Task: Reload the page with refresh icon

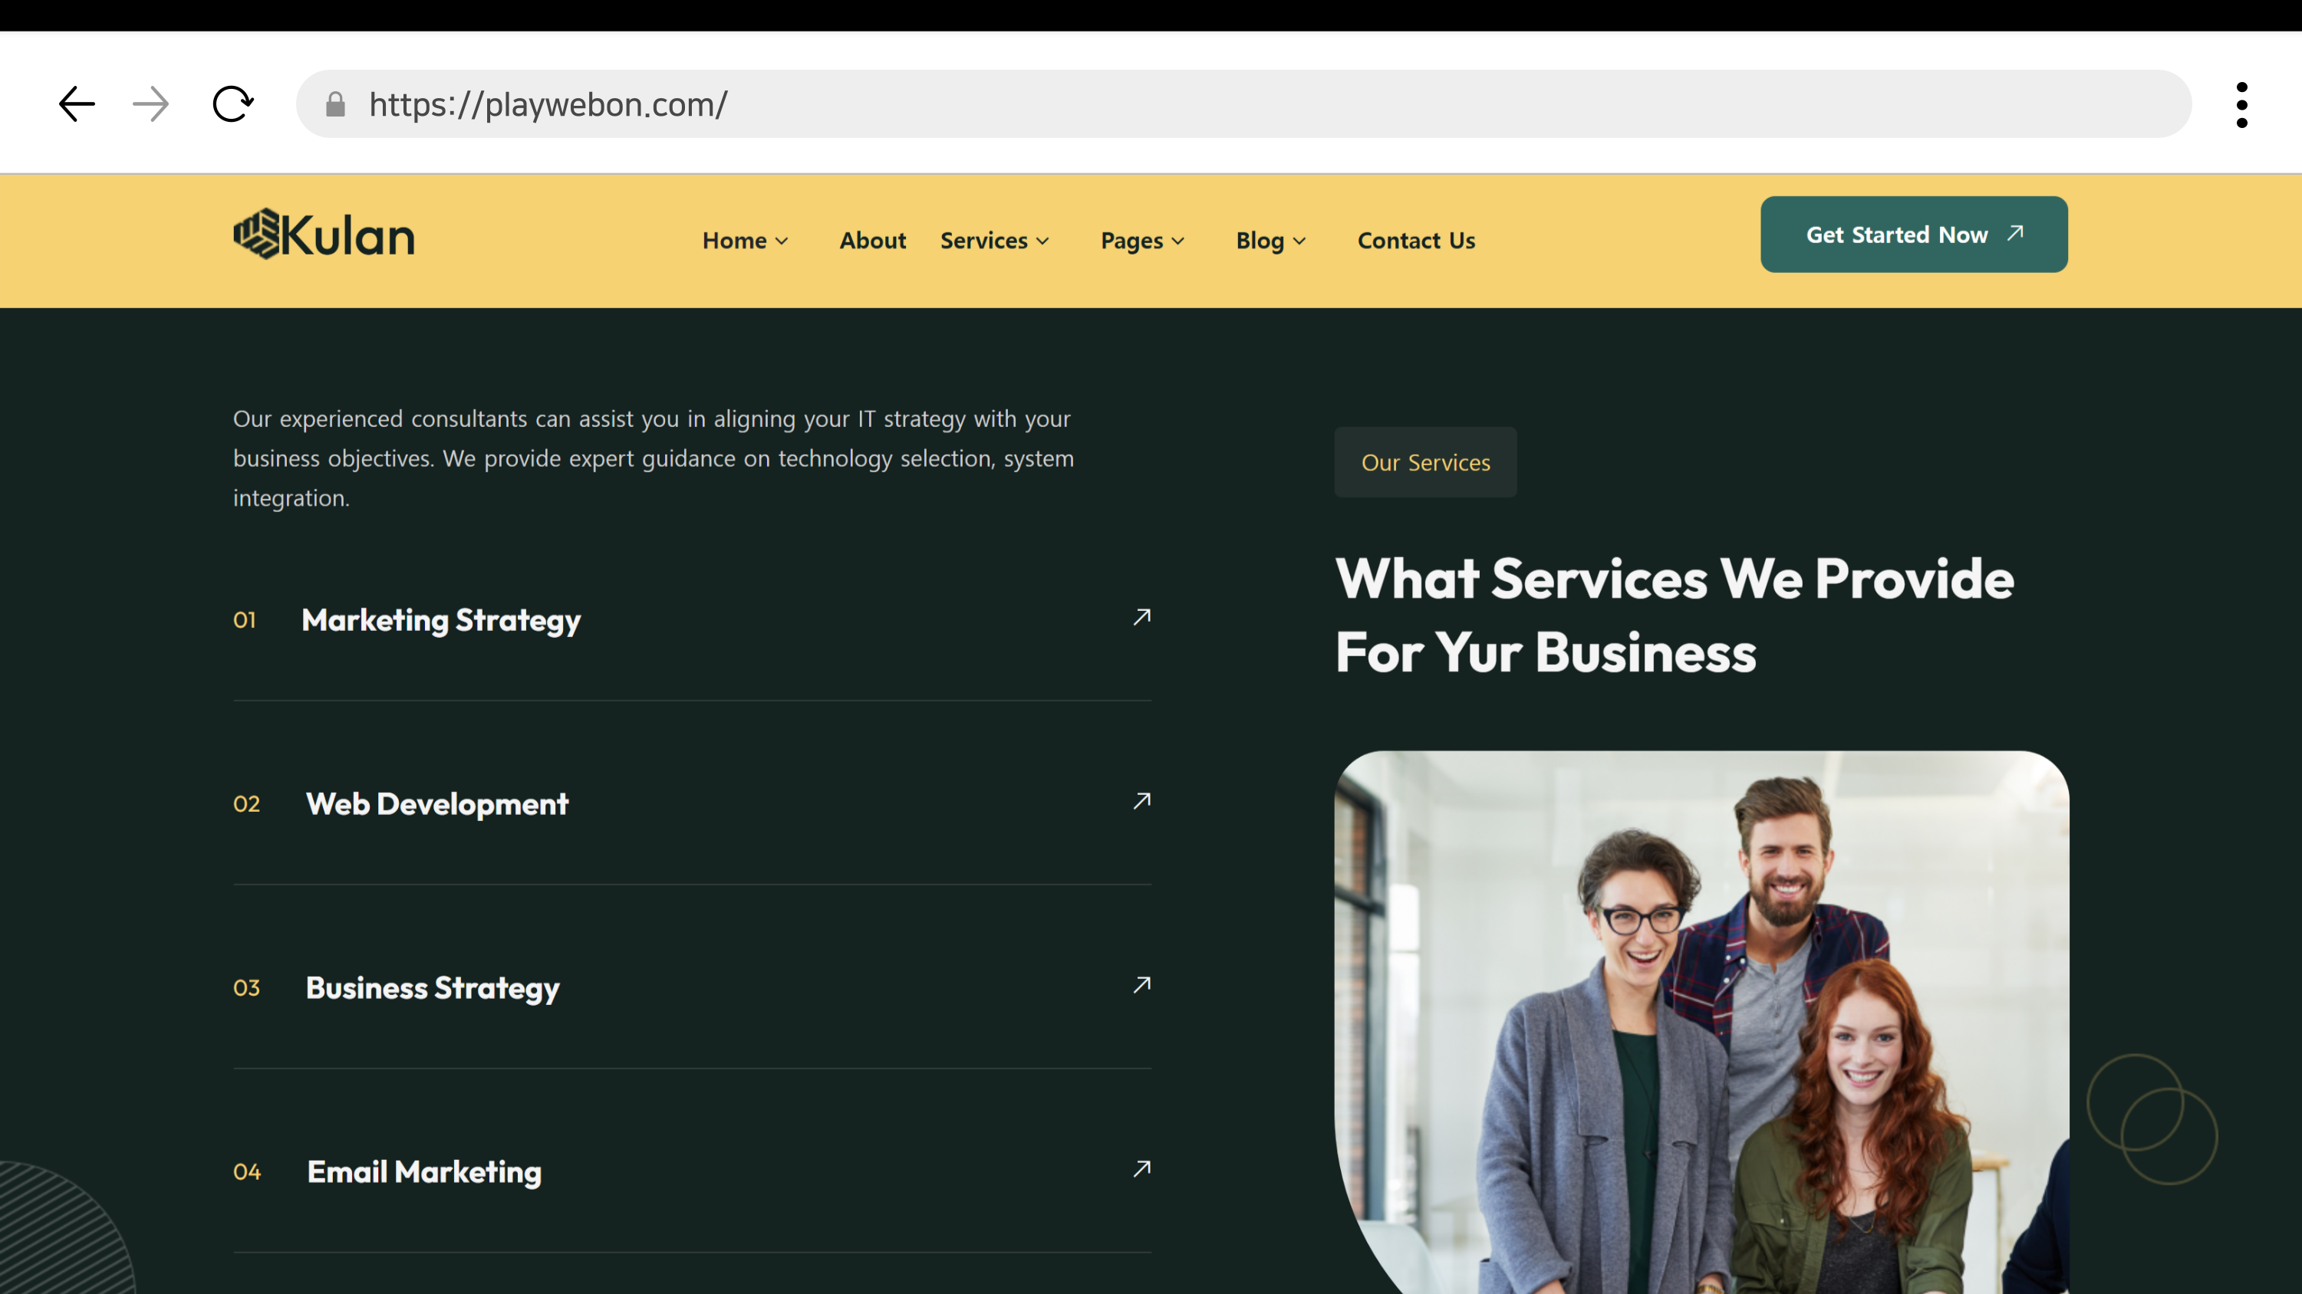Action: tap(232, 104)
